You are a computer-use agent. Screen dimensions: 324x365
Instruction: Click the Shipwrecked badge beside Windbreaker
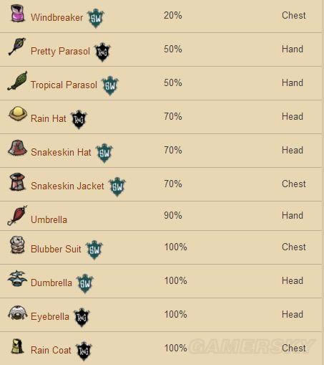coord(96,18)
